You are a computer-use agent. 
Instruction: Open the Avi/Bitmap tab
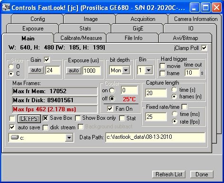tap(185, 38)
